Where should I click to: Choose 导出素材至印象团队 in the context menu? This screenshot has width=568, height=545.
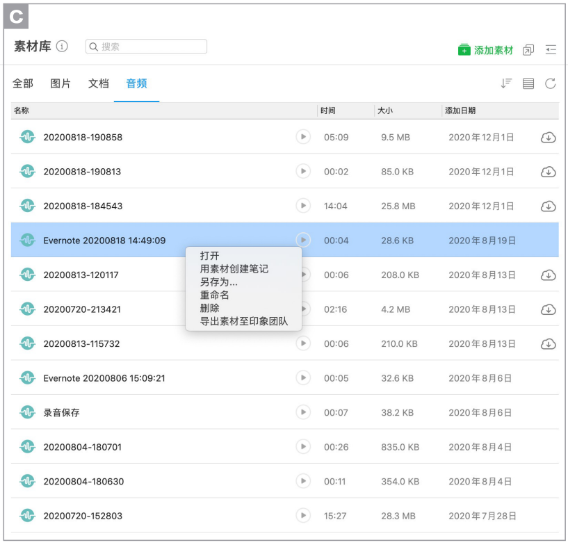[x=244, y=321]
